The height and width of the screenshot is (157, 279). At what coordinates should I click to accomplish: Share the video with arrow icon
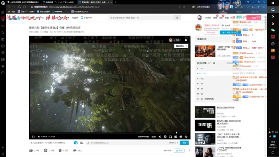point(75,150)
